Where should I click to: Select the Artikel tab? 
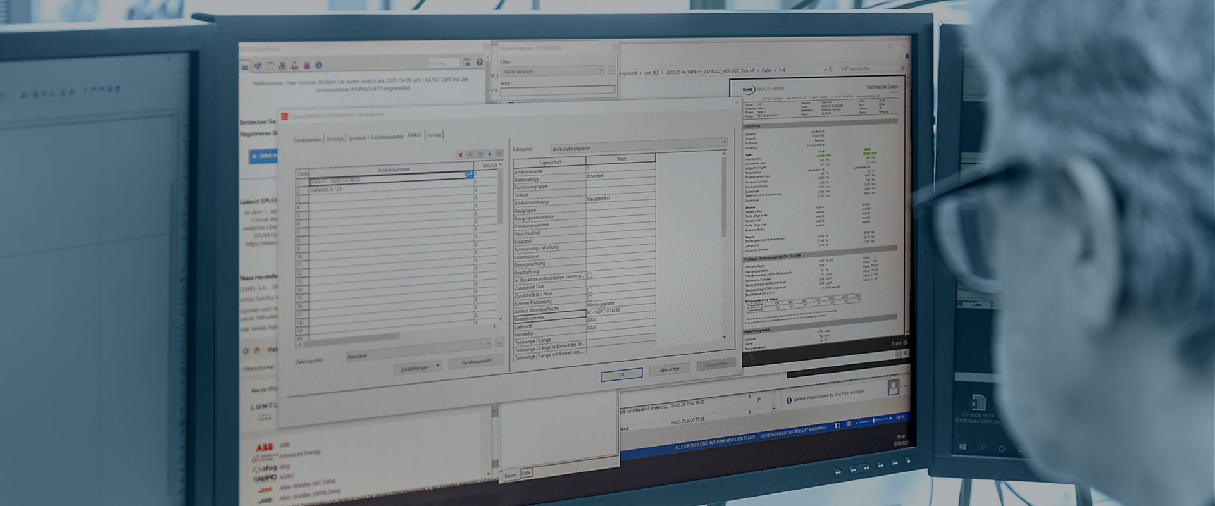(414, 135)
